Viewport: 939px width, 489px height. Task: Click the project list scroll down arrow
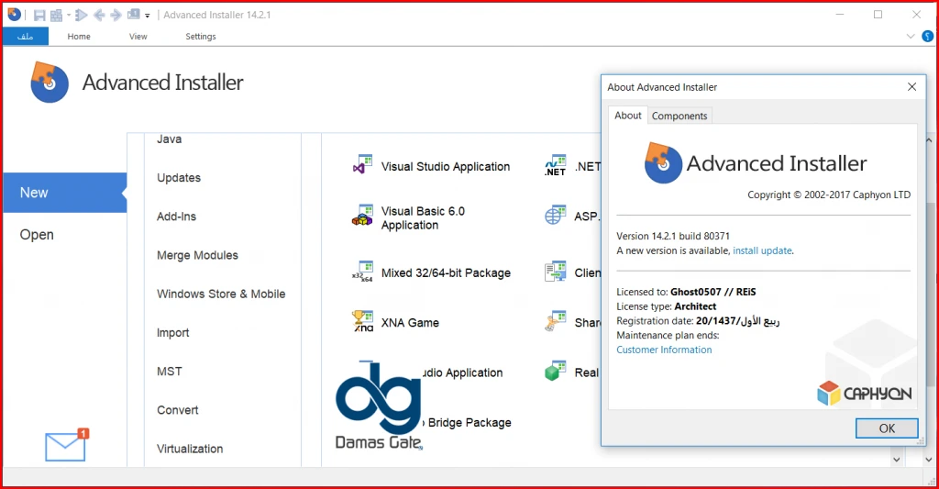(896, 460)
